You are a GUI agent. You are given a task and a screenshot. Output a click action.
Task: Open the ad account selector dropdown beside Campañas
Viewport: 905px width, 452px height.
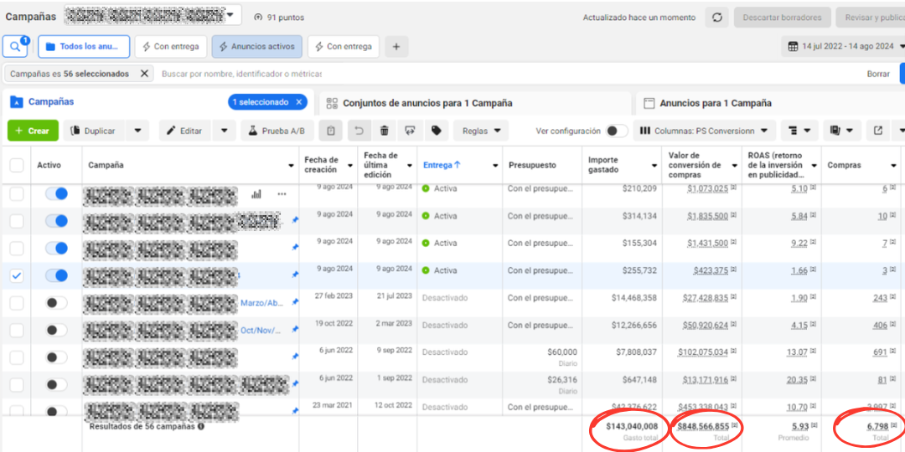coord(152,15)
